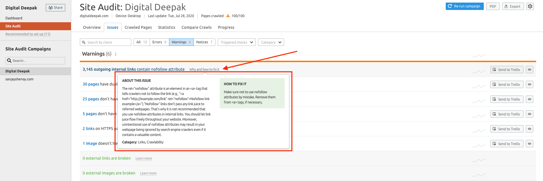Image resolution: width=543 pixels, height=181 pixels.
Task: Select Site Audit in sidebar
Action: [35, 26]
